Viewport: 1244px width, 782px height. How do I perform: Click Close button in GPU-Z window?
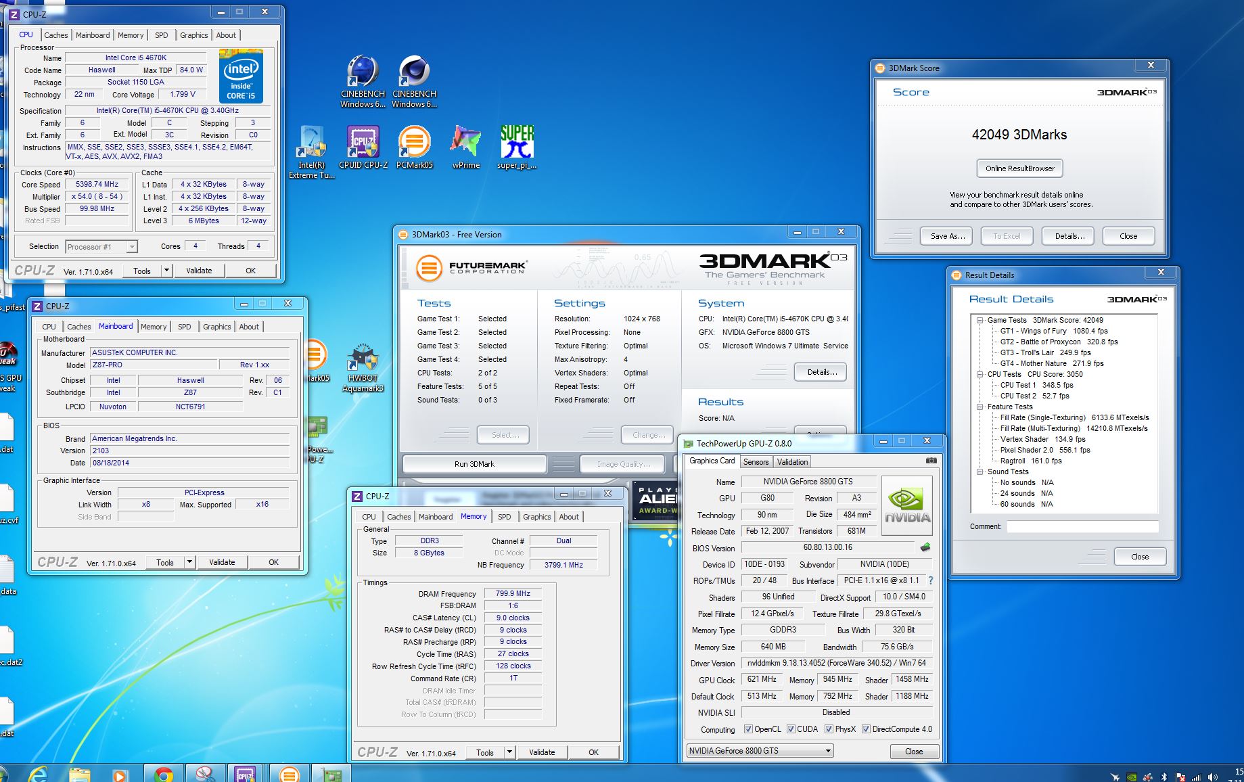[914, 752]
